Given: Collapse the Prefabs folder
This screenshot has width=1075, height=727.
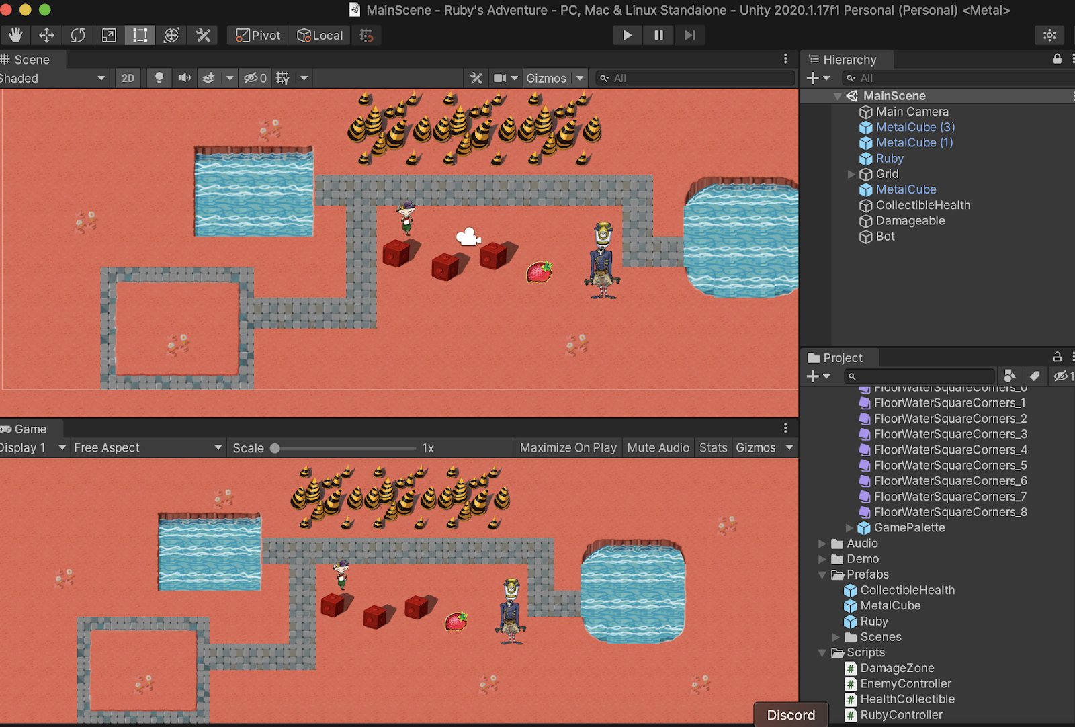Looking at the screenshot, I should pyautogui.click(x=822, y=574).
